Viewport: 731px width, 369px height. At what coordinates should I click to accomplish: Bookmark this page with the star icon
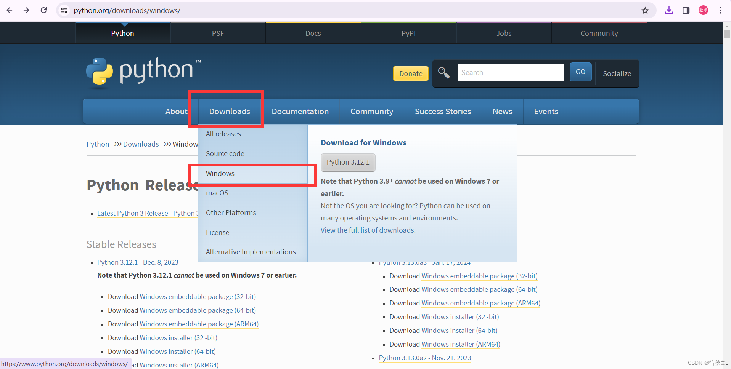645,10
